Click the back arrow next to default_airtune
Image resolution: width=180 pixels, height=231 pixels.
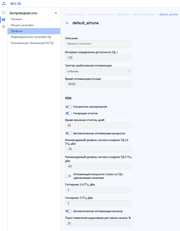click(x=67, y=23)
